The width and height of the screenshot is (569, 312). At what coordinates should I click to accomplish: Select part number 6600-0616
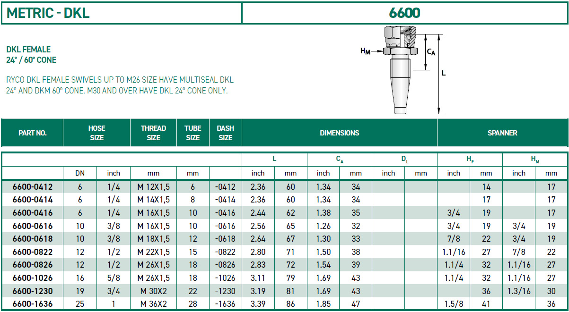tap(33, 226)
